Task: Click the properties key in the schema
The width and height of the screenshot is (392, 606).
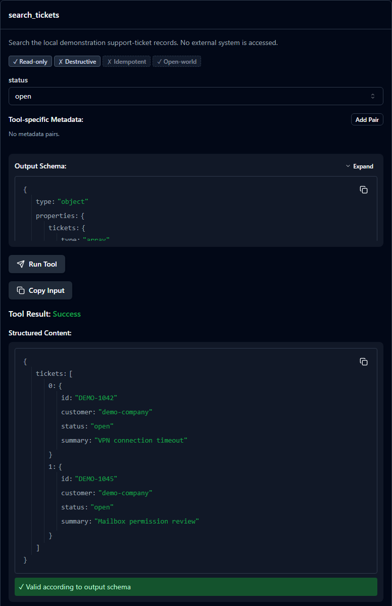Action: (57, 215)
